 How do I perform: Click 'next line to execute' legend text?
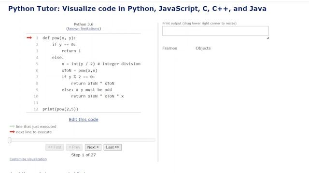[x=34, y=132]
